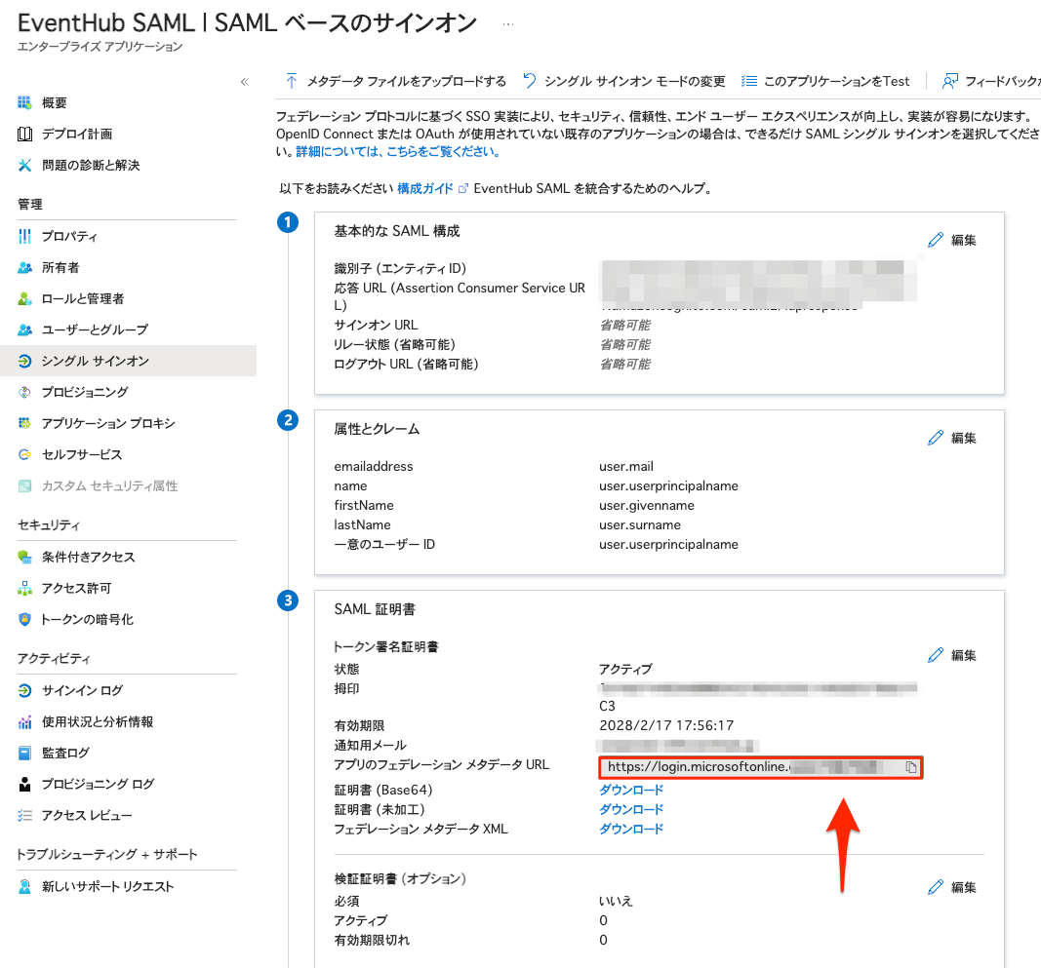Click the アクティブ status value
The height and width of the screenshot is (968, 1041).
point(625,669)
